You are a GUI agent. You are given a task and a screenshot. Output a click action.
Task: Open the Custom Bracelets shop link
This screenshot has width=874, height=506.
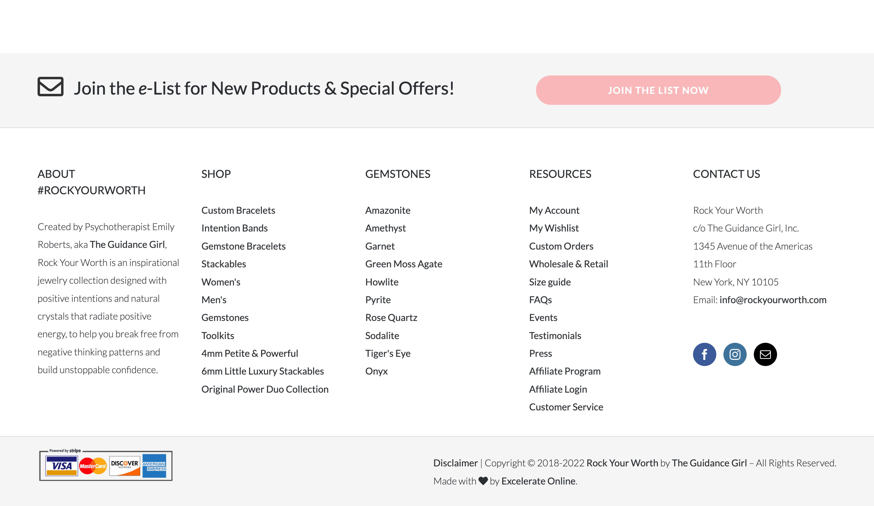(238, 210)
